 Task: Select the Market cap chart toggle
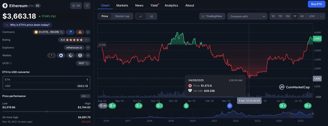(122, 16)
